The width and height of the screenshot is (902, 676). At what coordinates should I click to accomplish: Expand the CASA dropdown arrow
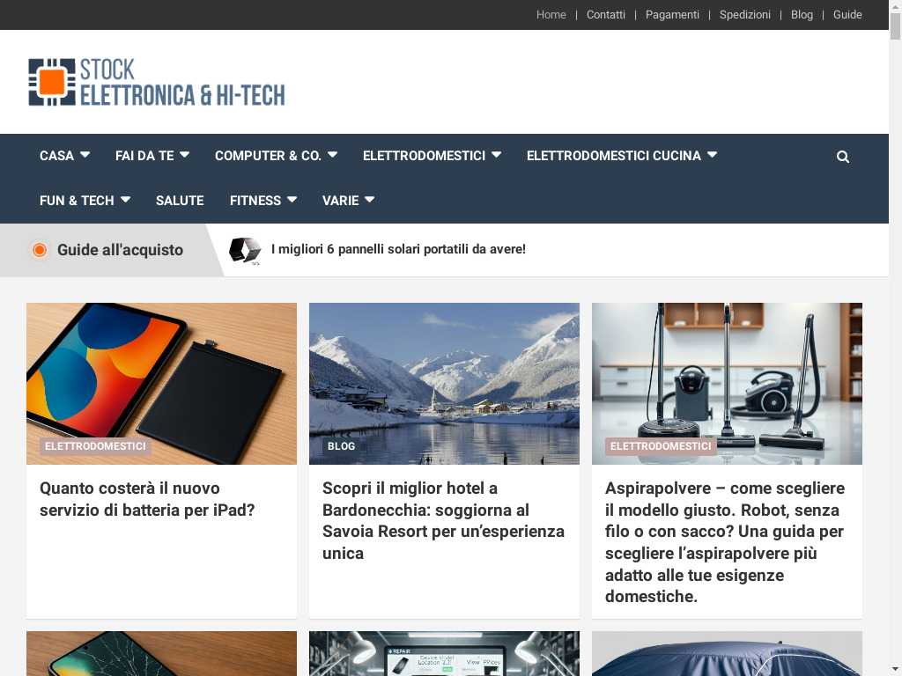pyautogui.click(x=85, y=155)
